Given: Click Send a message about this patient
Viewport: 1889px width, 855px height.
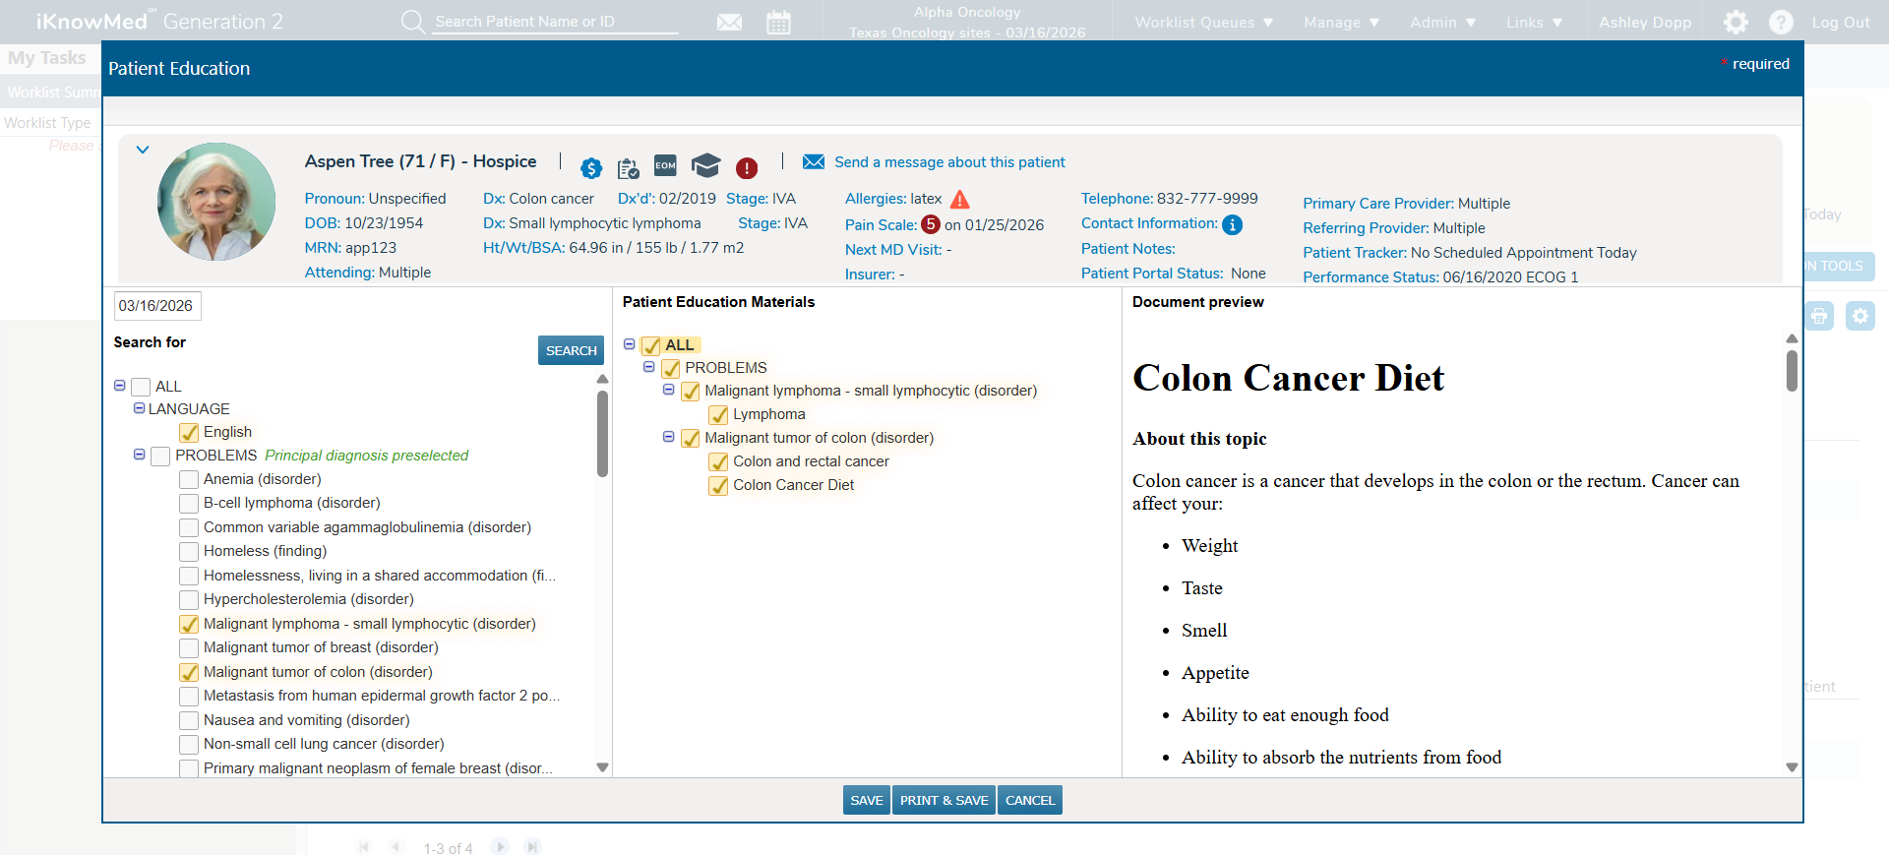Looking at the screenshot, I should click(948, 162).
